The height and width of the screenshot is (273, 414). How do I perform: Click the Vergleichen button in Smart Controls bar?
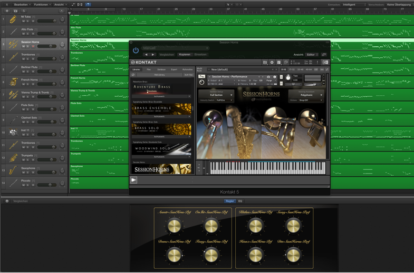tap(21, 201)
